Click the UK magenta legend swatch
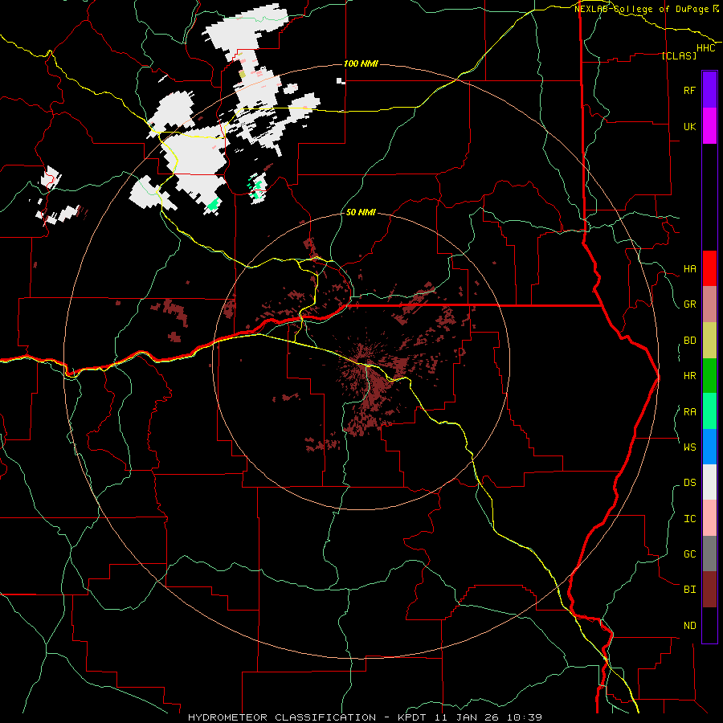Image resolution: width=723 pixels, height=723 pixels. pyautogui.click(x=709, y=126)
